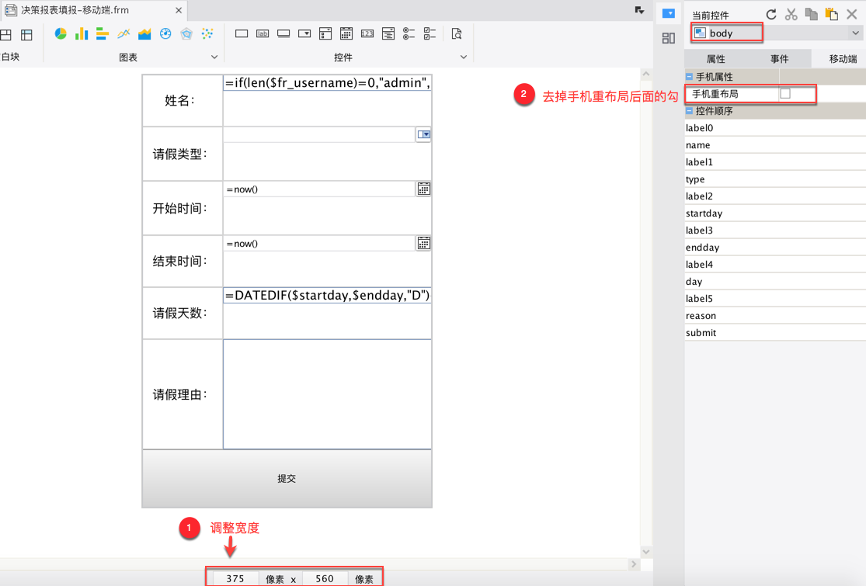Collapse the 手机属性 section
Image resolution: width=866 pixels, height=586 pixels.
point(689,77)
